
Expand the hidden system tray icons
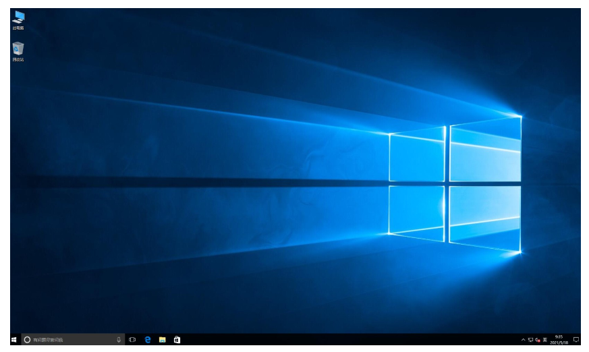tap(524, 340)
